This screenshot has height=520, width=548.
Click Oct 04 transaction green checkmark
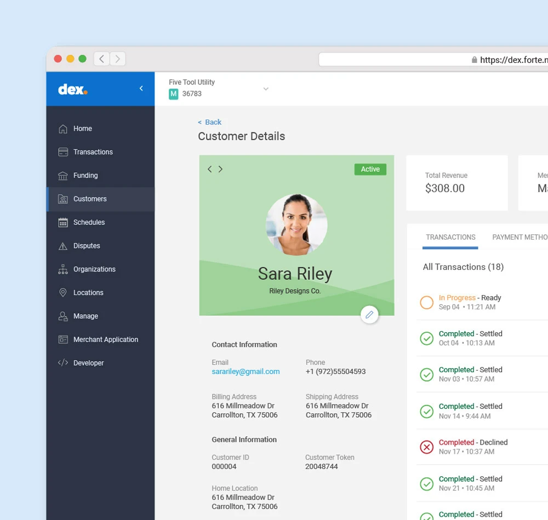[427, 338]
